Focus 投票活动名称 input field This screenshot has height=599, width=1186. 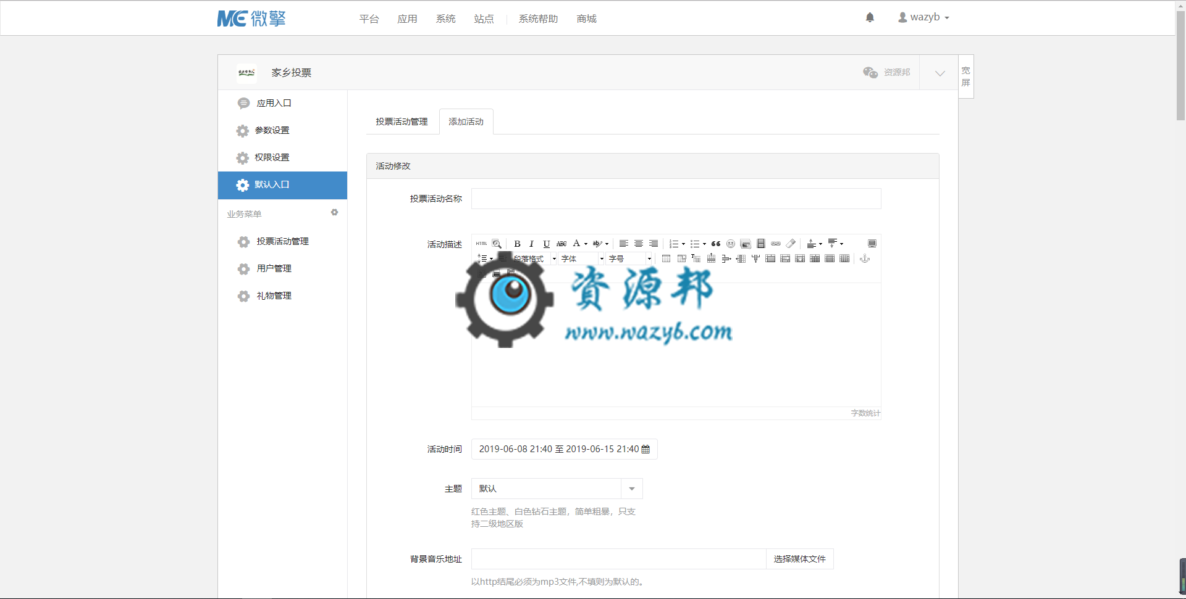(676, 199)
